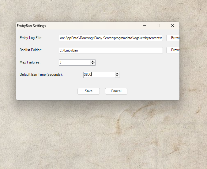Click the Max Failures label
This screenshot has width=207, height=169.
(x=30, y=62)
